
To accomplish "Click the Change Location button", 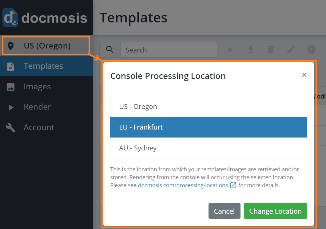I will point(275,211).
